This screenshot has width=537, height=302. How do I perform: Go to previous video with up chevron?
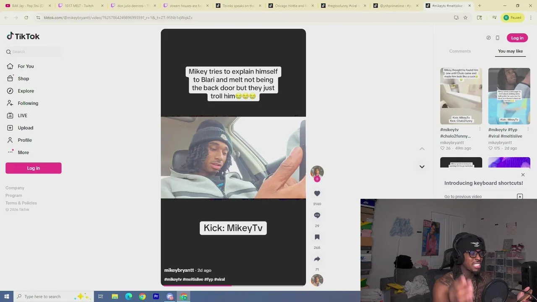tap(422, 149)
